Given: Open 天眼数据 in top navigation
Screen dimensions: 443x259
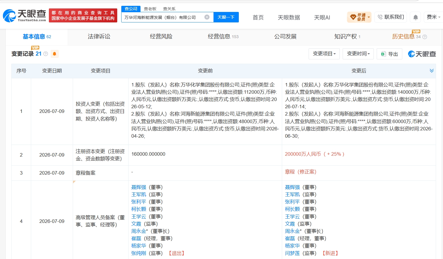Looking at the screenshot, I should (289, 17).
